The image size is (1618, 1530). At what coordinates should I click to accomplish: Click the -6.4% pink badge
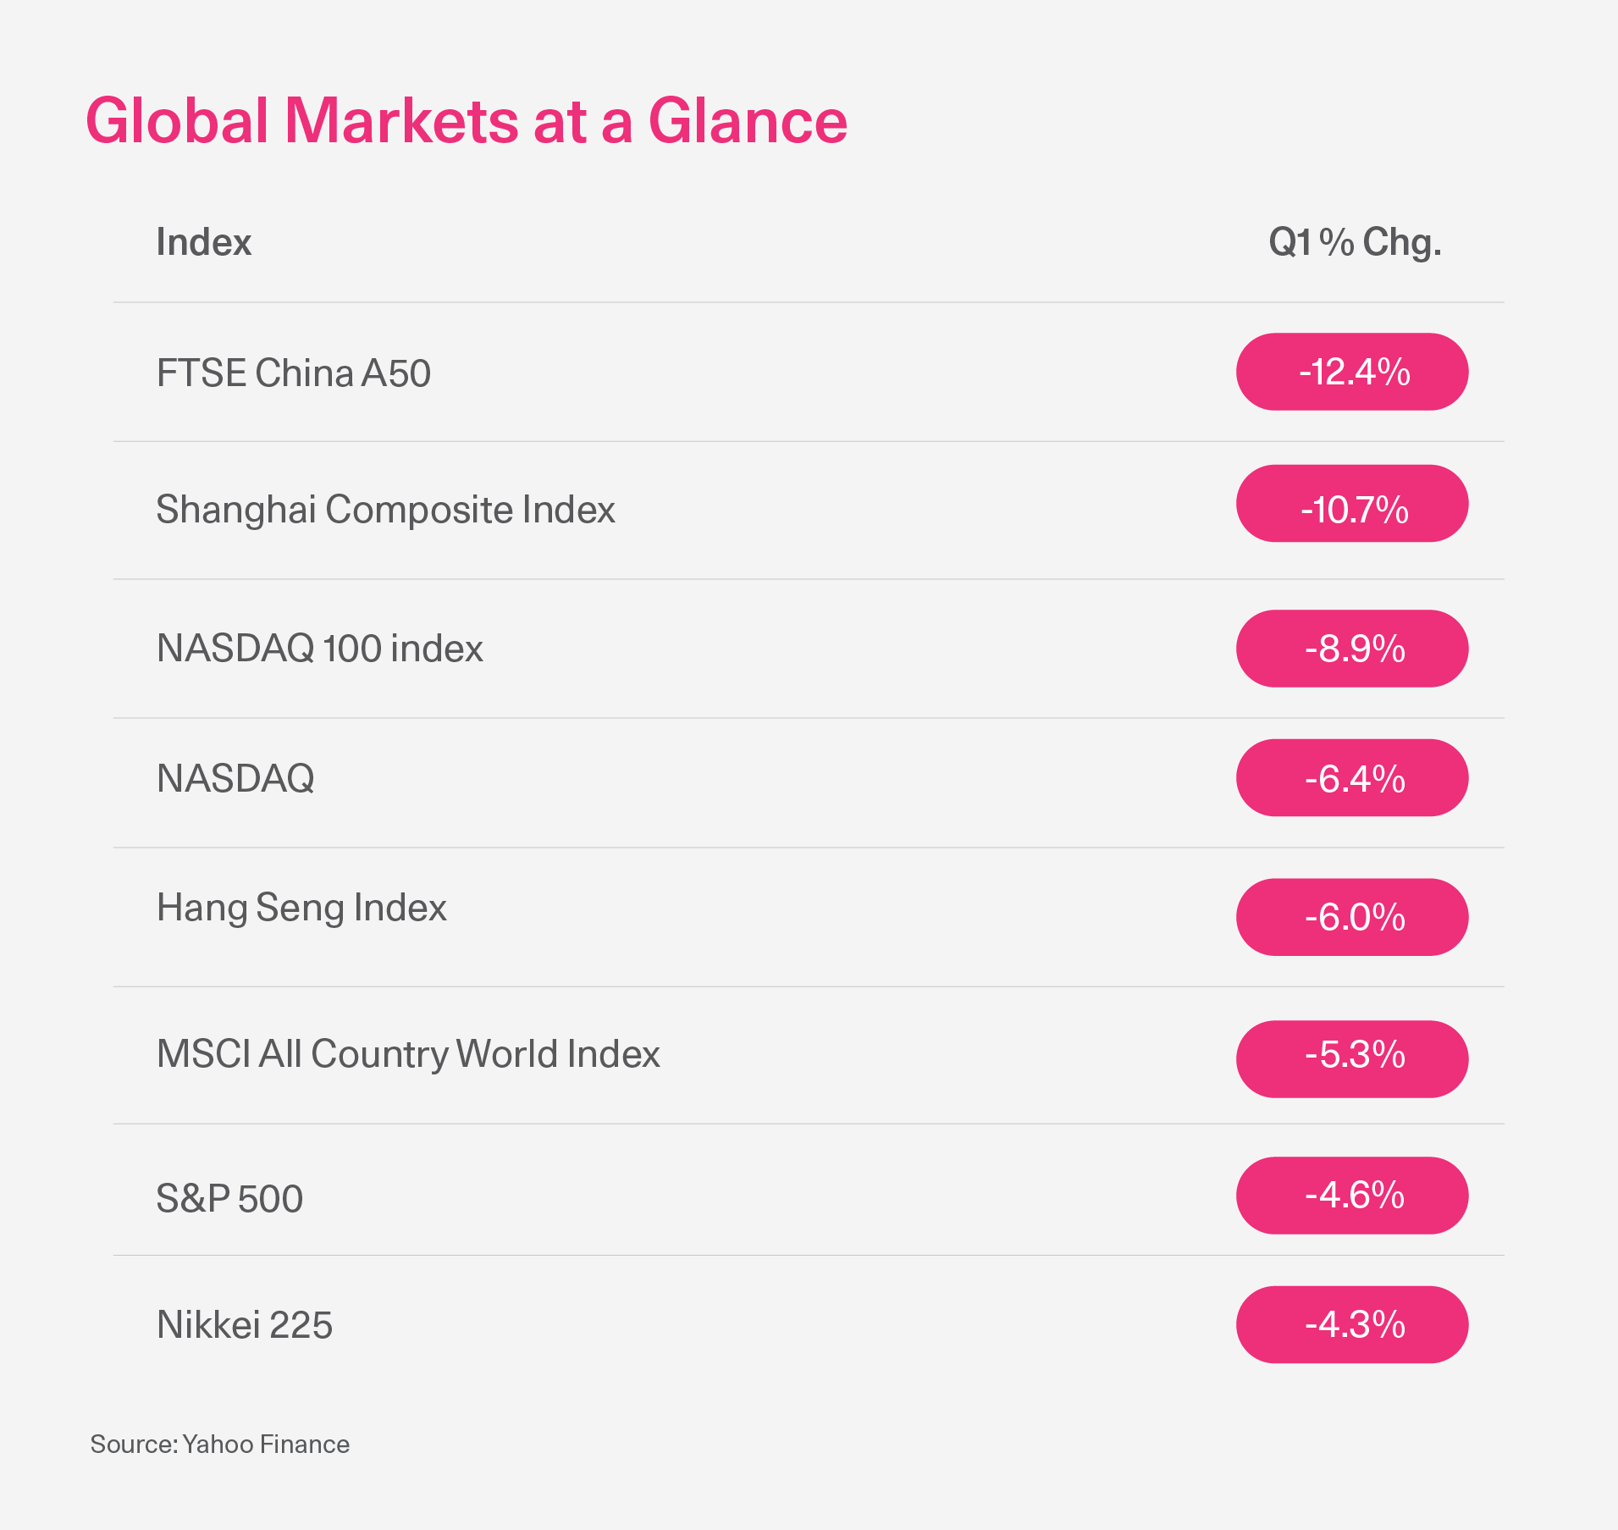pos(1352,778)
